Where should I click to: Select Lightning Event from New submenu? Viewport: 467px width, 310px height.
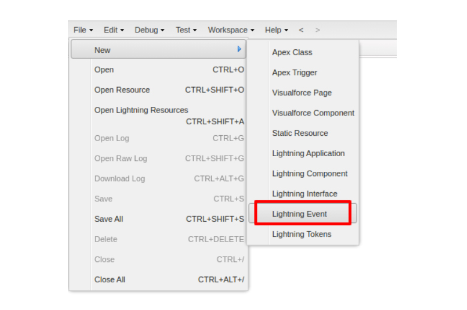click(x=300, y=214)
